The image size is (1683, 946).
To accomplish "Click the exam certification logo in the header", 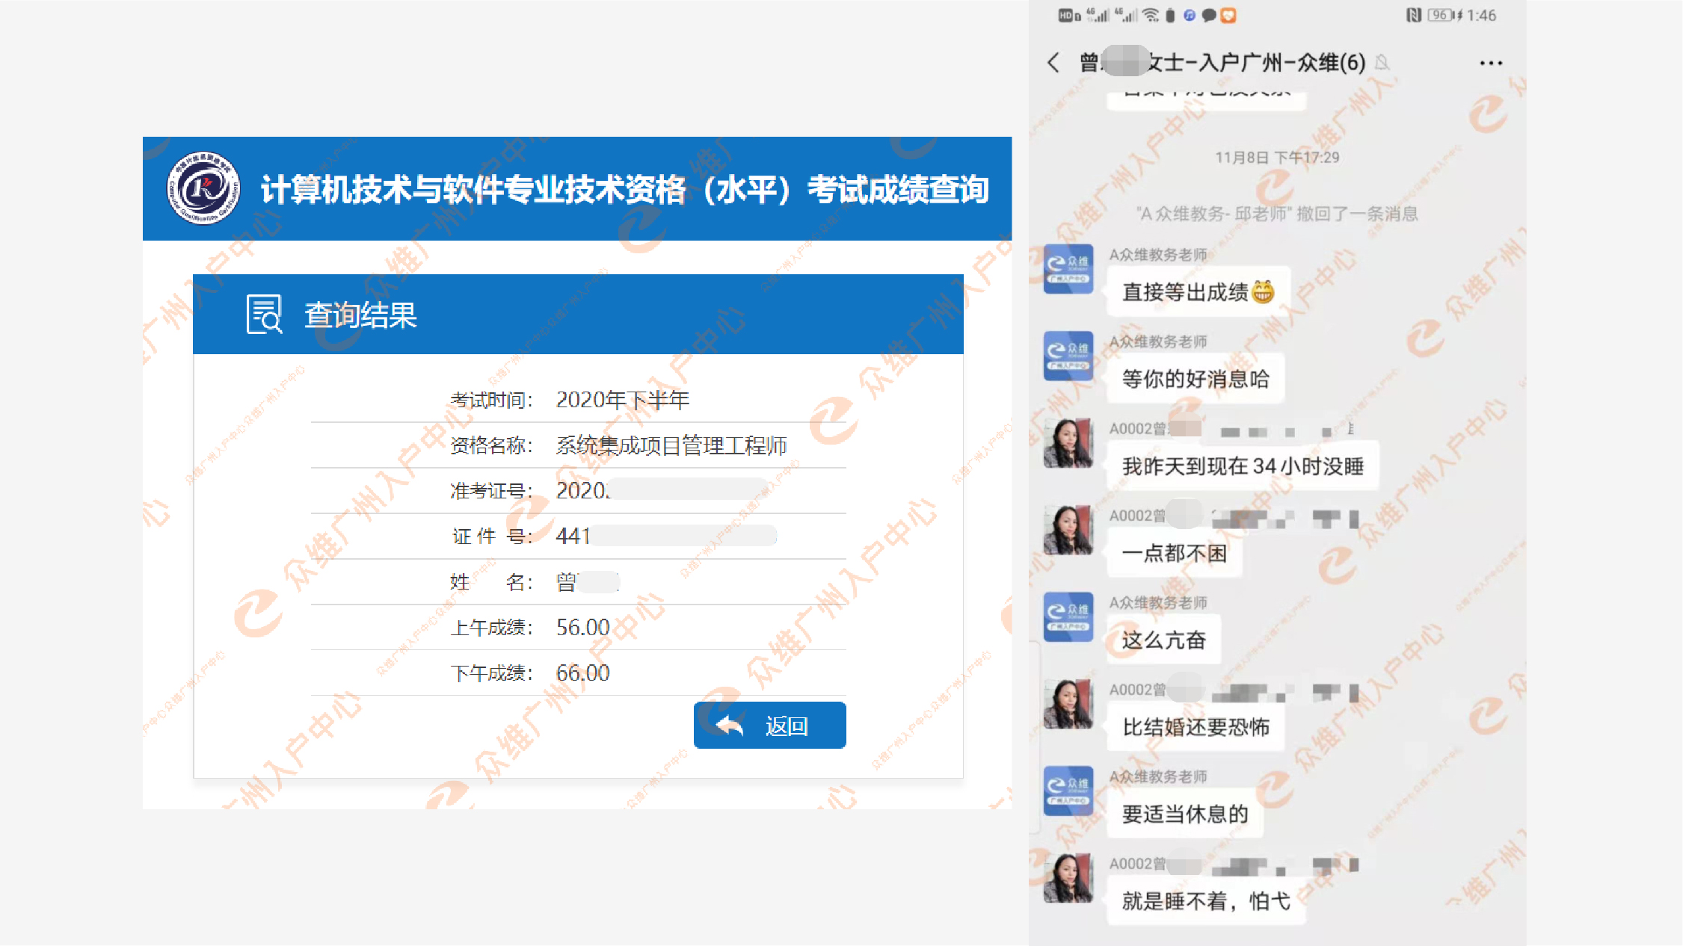I will tap(203, 188).
